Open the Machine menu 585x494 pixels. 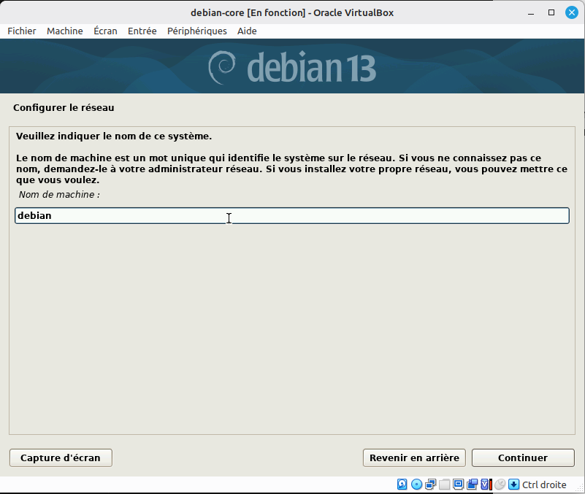point(65,31)
